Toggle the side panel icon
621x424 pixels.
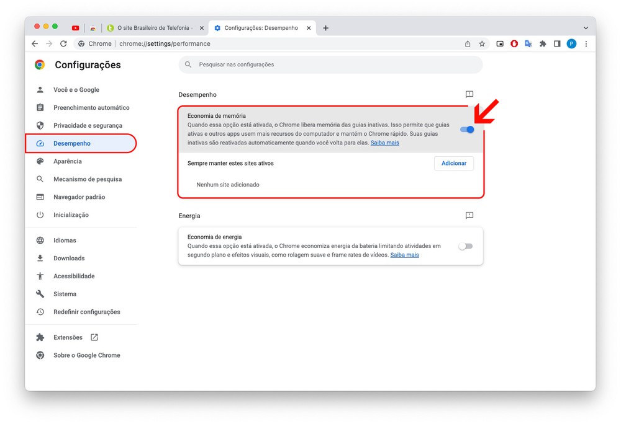pyautogui.click(x=557, y=44)
